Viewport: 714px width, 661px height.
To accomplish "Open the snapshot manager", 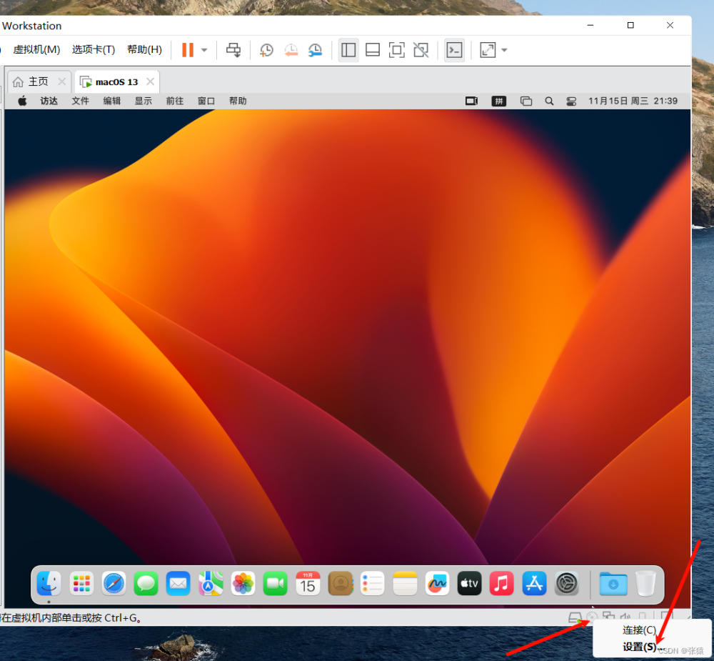I will 315,50.
